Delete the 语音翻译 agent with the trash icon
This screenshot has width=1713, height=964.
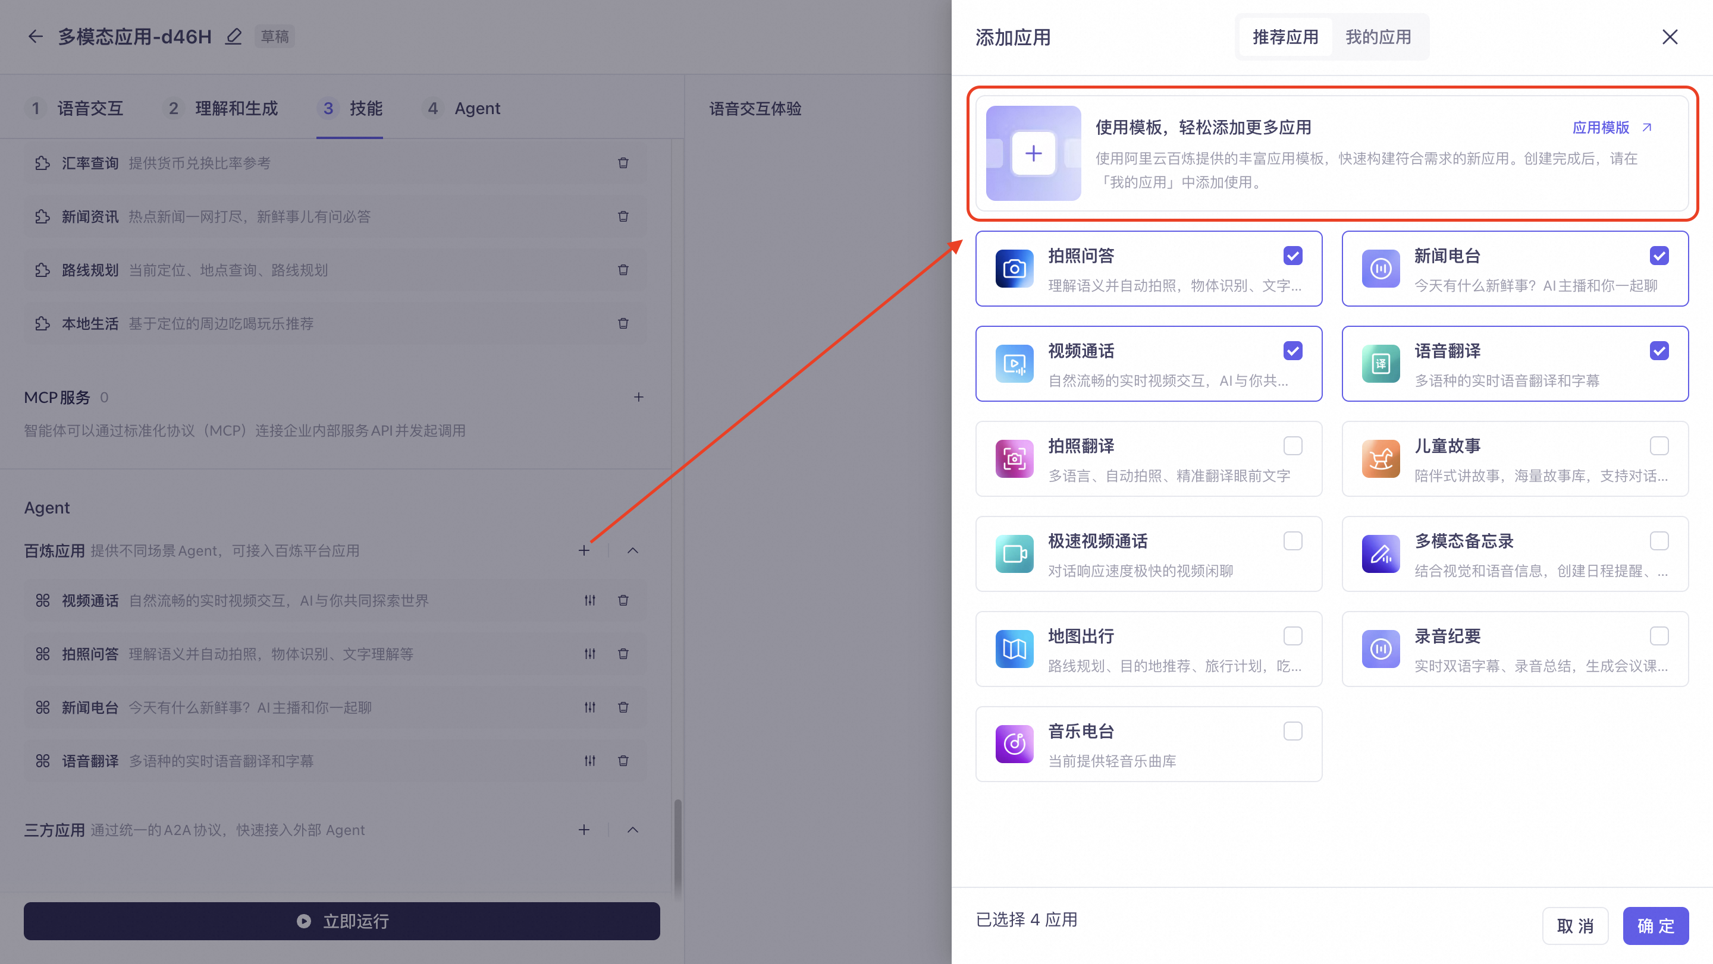pyautogui.click(x=623, y=761)
